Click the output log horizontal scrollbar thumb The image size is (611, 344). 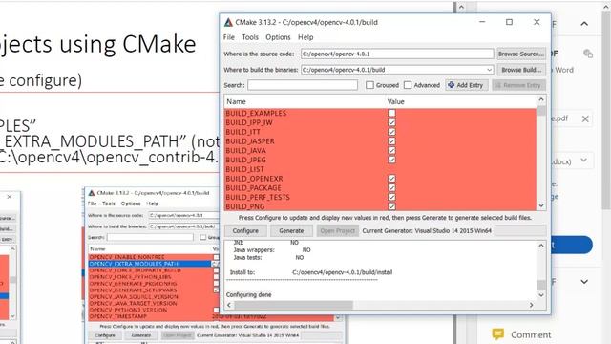click(293, 305)
